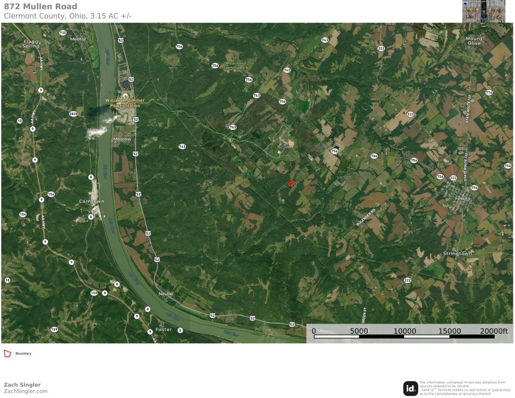Click the Land id logo icon
Image resolution: width=515 pixels, height=398 pixels.
(x=410, y=388)
